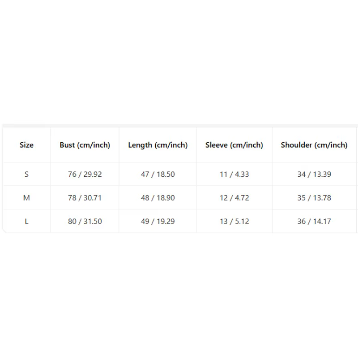Click the bust value 76 / 29.92
The image size is (358, 358).
[x=85, y=174]
